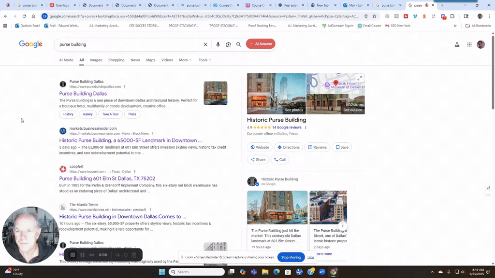495x278 pixels.
Task: Go to browser home page
Action: (x=33, y=16)
